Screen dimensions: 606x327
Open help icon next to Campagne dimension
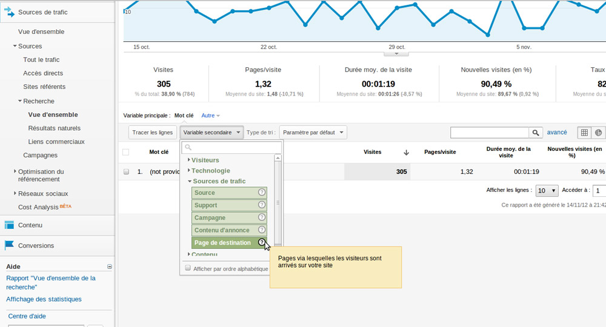pos(262,217)
